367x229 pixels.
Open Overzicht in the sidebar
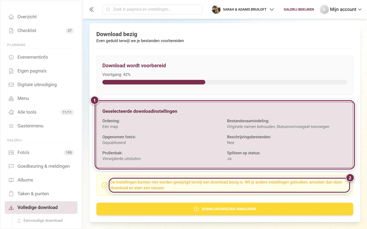[x=41, y=17]
